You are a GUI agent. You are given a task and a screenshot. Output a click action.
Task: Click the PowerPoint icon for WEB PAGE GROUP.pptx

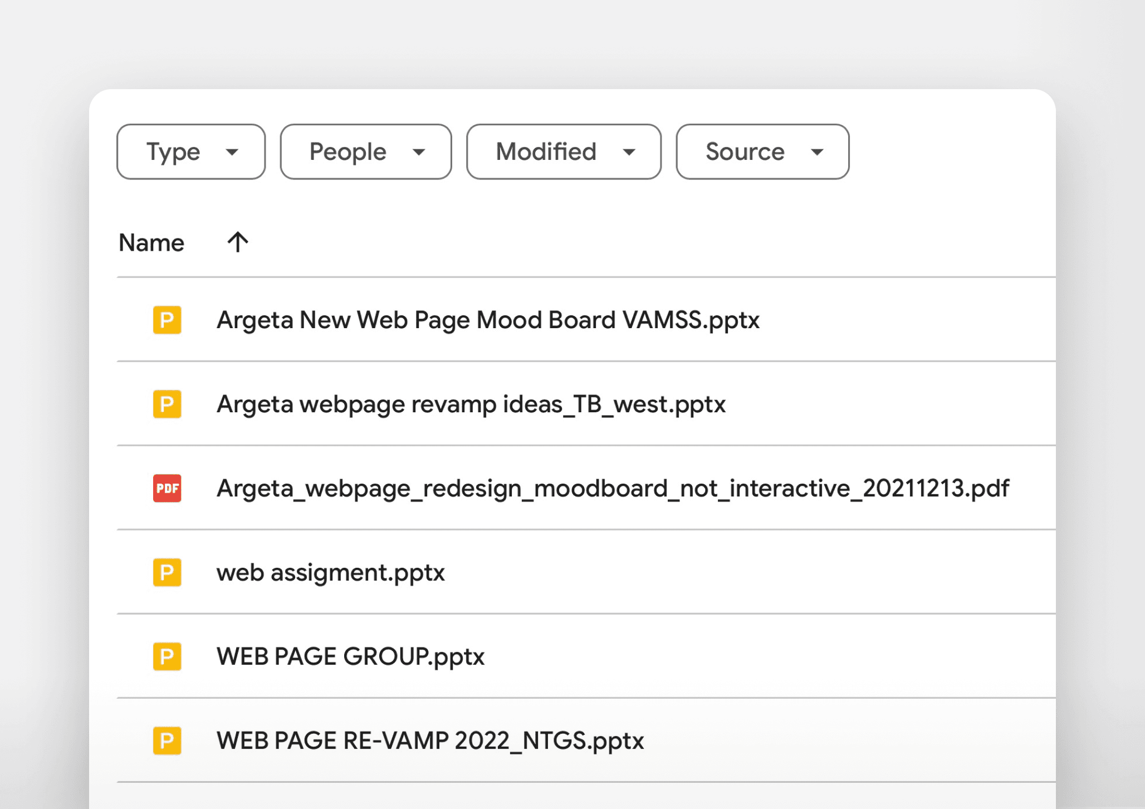[167, 656]
